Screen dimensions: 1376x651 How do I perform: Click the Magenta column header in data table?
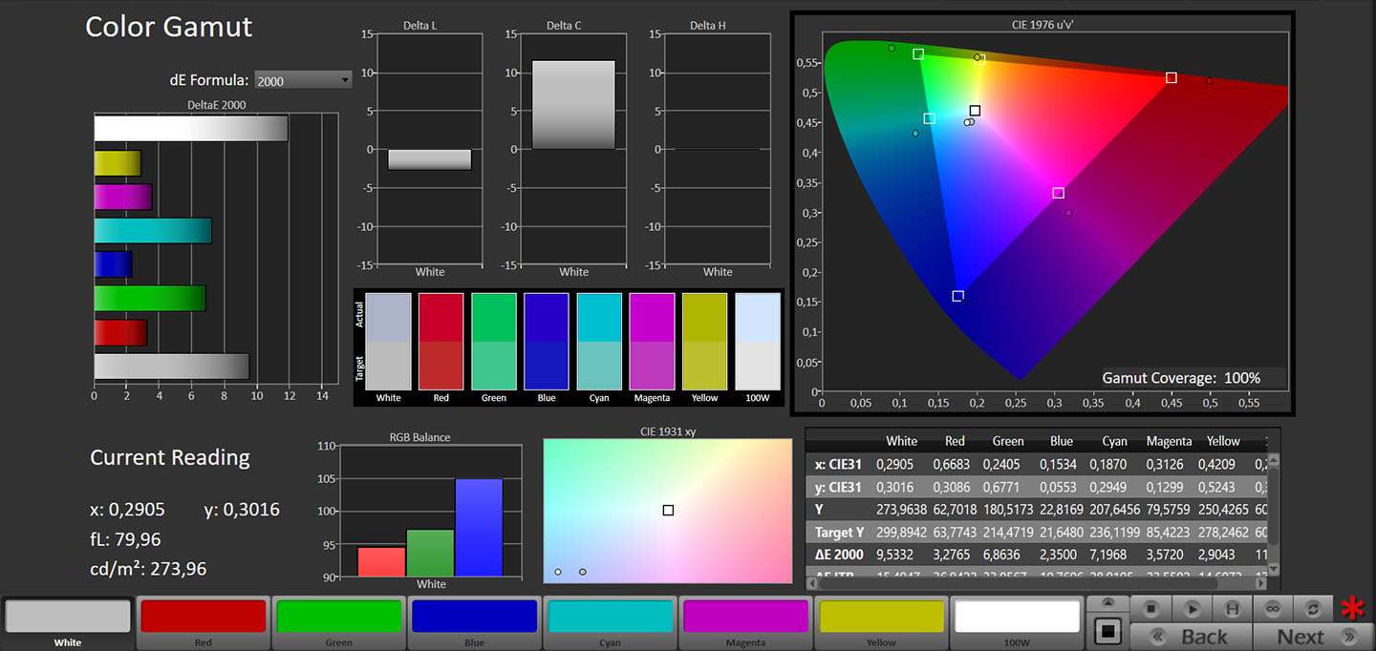[1169, 441]
